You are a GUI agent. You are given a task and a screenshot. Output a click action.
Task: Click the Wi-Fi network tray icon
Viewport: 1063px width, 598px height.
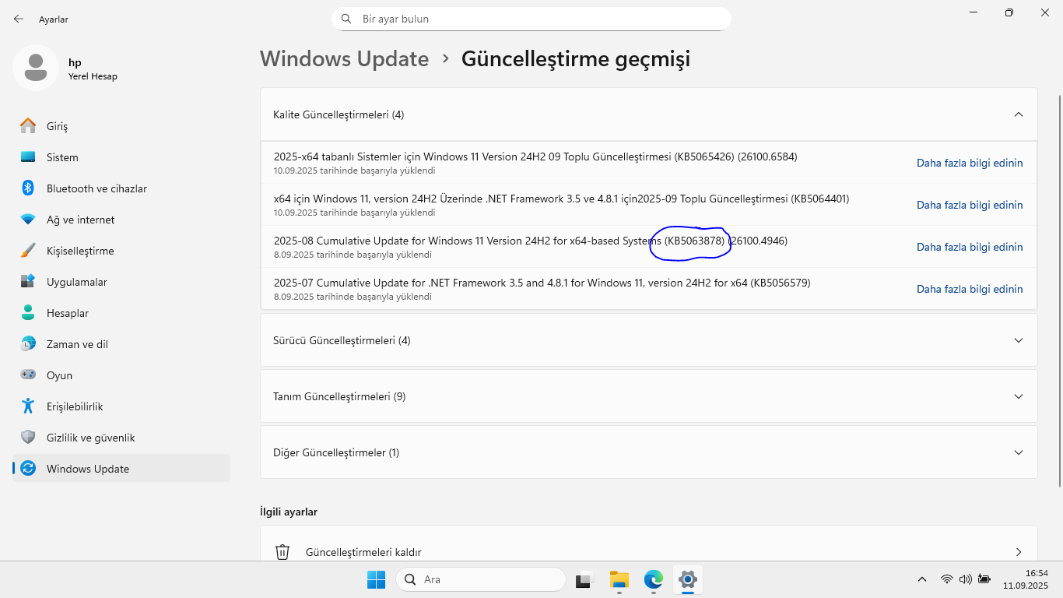pyautogui.click(x=947, y=579)
